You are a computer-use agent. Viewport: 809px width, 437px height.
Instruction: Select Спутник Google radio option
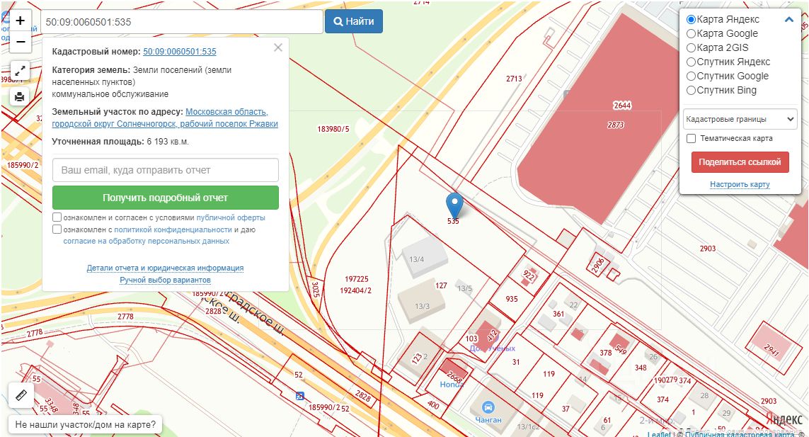[691, 76]
